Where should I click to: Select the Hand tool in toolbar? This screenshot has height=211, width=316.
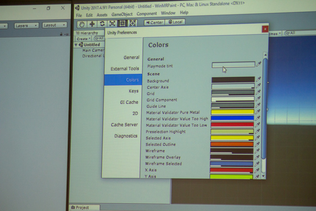coord(81,23)
